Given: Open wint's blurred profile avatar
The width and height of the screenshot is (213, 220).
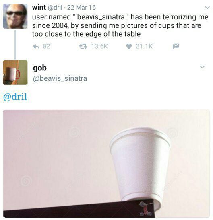Looking at the screenshot, I should [x=15, y=16].
